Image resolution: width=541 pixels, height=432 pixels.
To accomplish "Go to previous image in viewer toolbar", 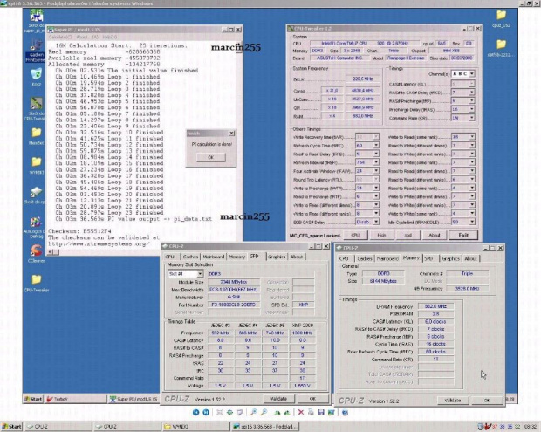I will (195, 412).
